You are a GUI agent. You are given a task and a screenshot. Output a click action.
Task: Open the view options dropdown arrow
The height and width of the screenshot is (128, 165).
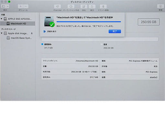pos(7,6)
